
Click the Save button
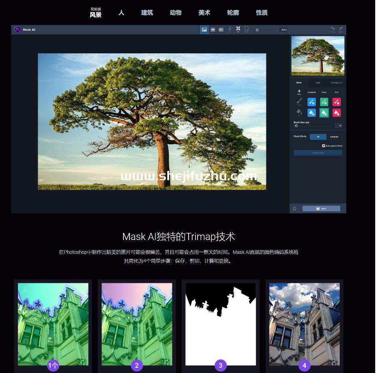[321, 209]
